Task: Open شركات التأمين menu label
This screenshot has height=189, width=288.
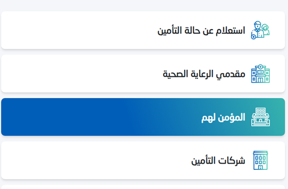Action: click(x=218, y=161)
